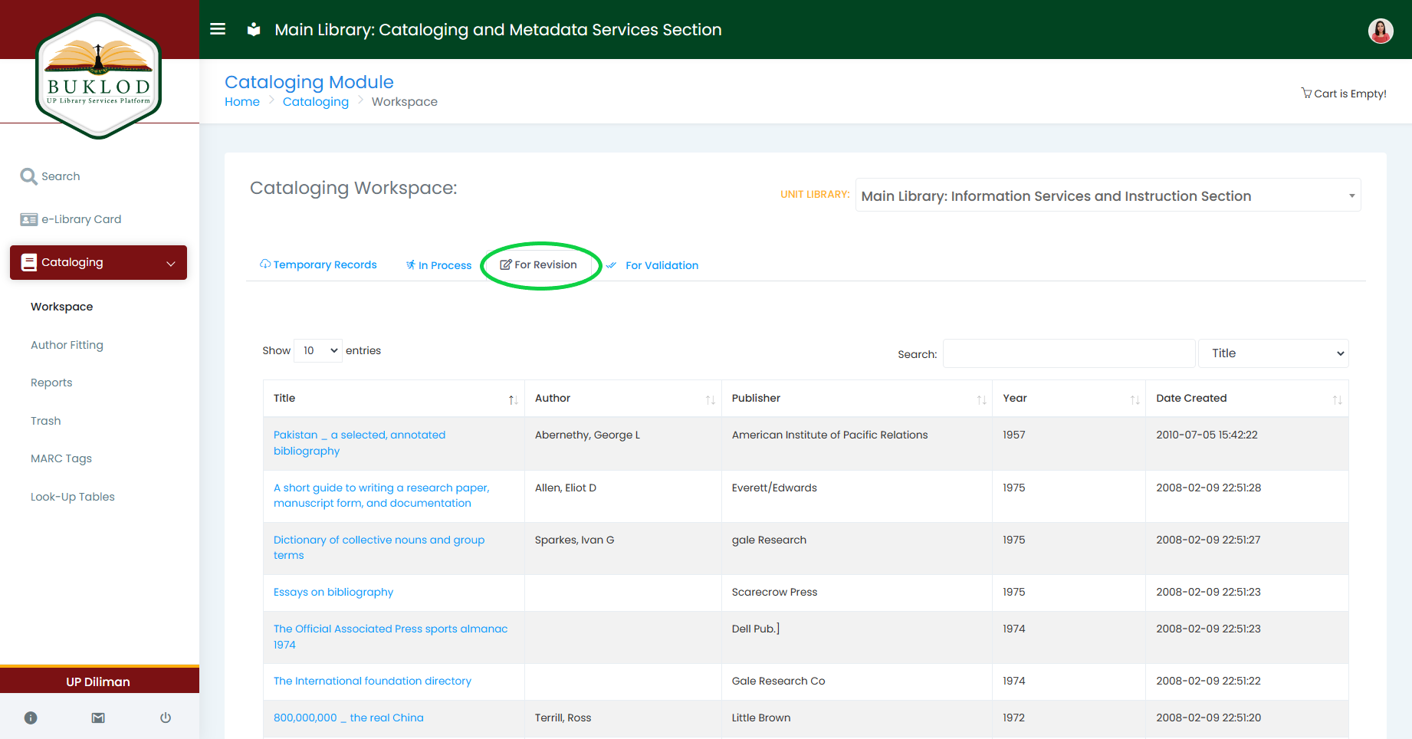This screenshot has width=1412, height=739.
Task: Open the Essays on bibliography record
Action: click(x=333, y=592)
